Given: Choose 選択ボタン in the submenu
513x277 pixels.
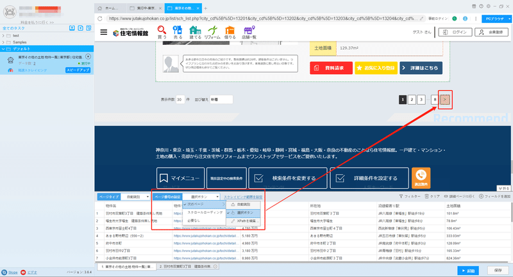Looking at the screenshot, I should coord(244,213).
